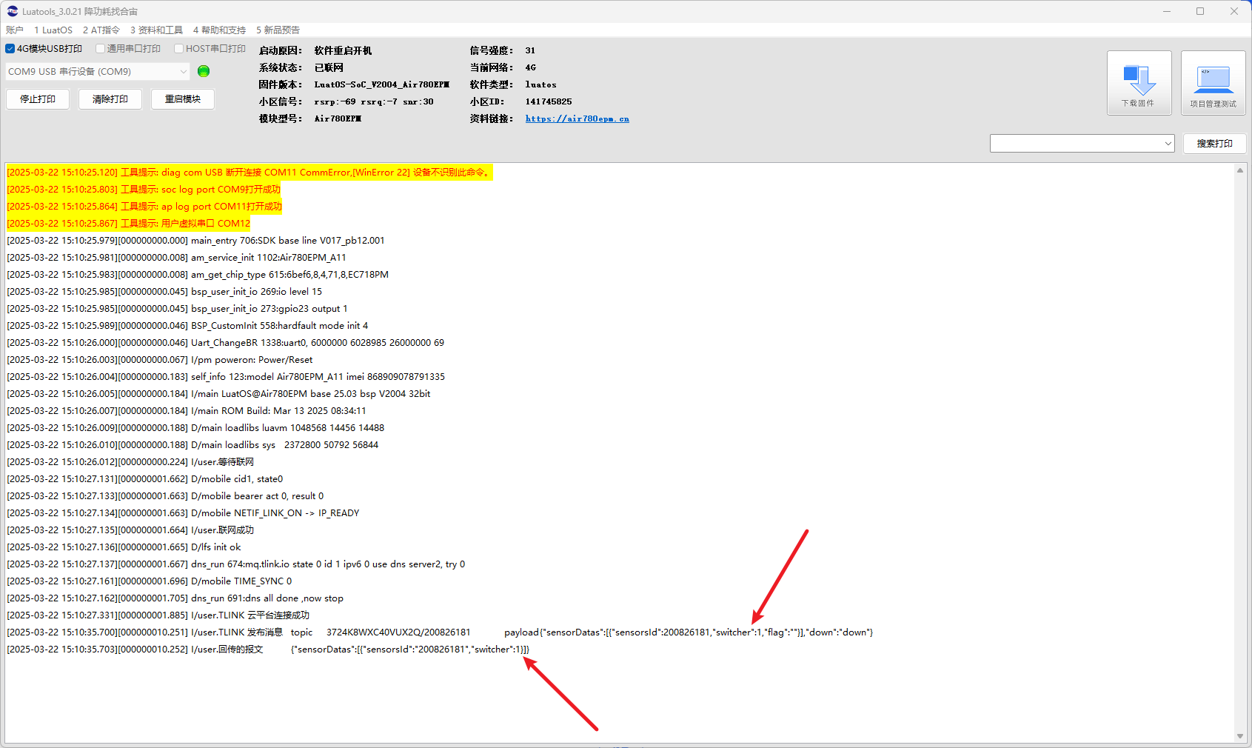This screenshot has height=748, width=1252.
Task: Click the loadlibs sys 2372800 log row
Action: [x=193, y=445]
